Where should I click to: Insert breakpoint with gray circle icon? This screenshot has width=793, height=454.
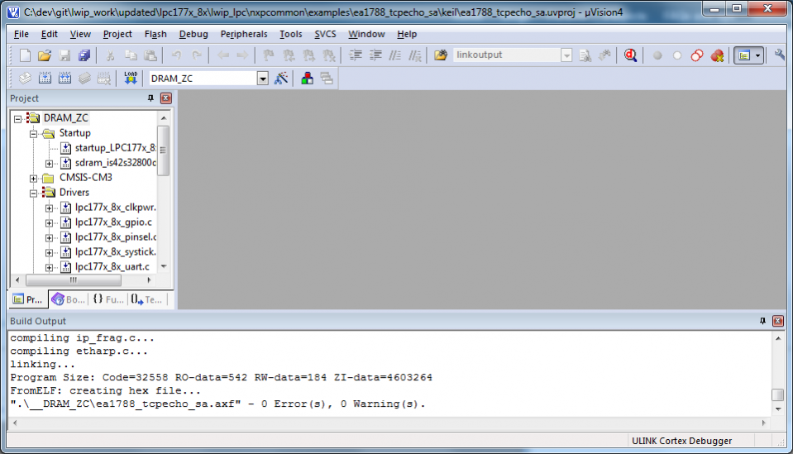coord(657,55)
